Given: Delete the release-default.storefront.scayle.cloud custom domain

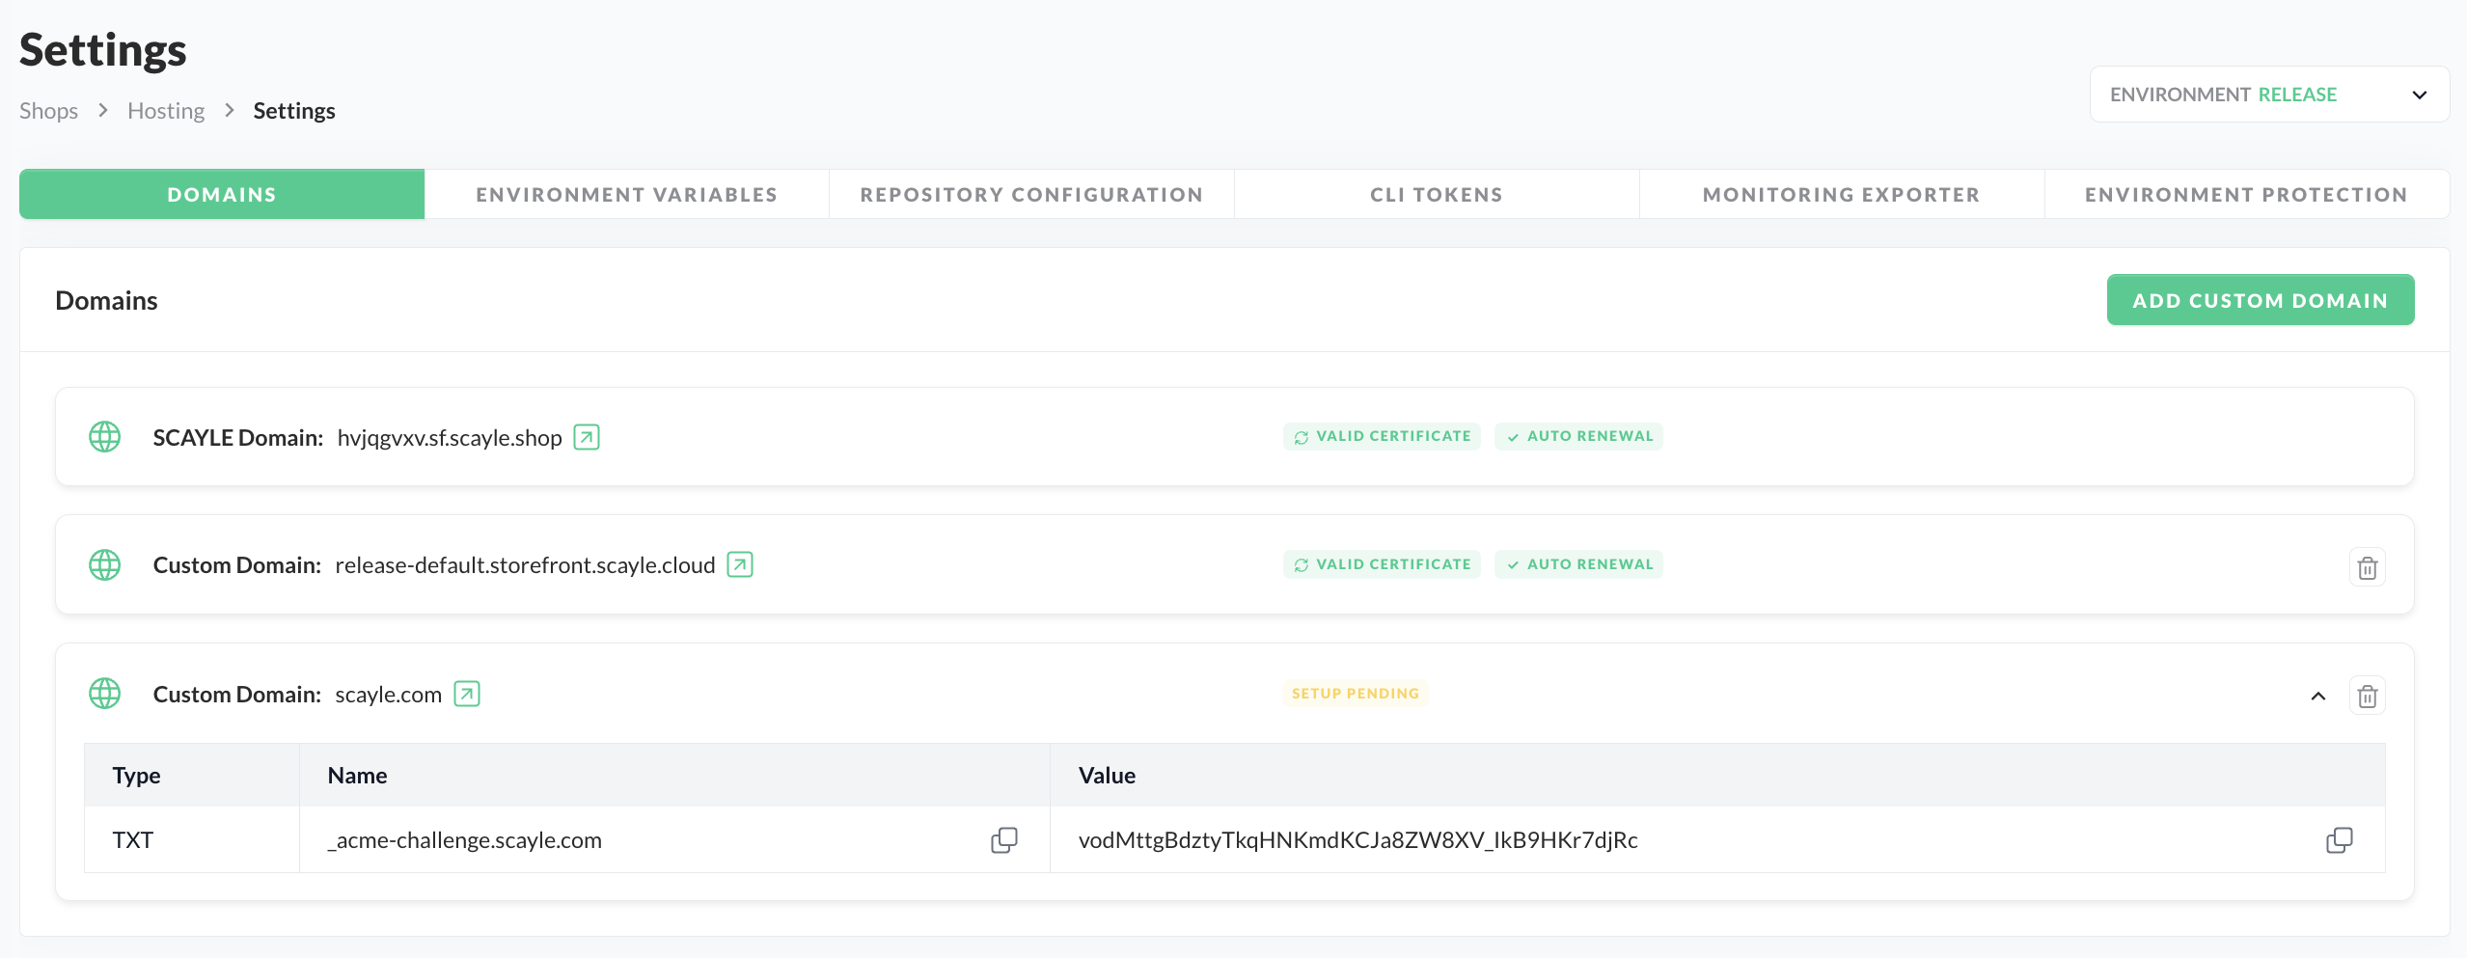Looking at the screenshot, I should 2367,568.
